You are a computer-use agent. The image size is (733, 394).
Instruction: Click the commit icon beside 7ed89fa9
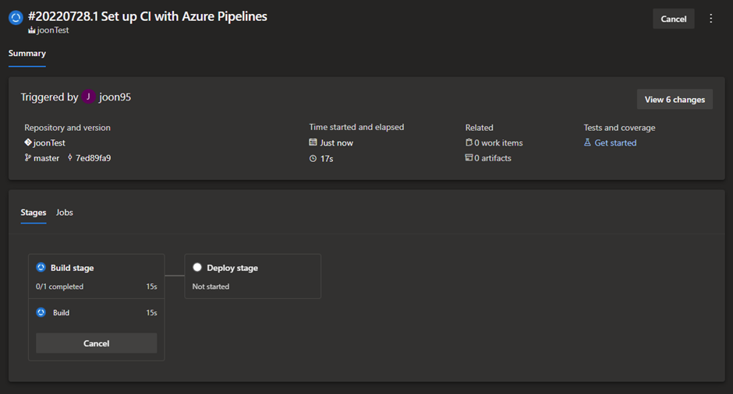coord(70,158)
